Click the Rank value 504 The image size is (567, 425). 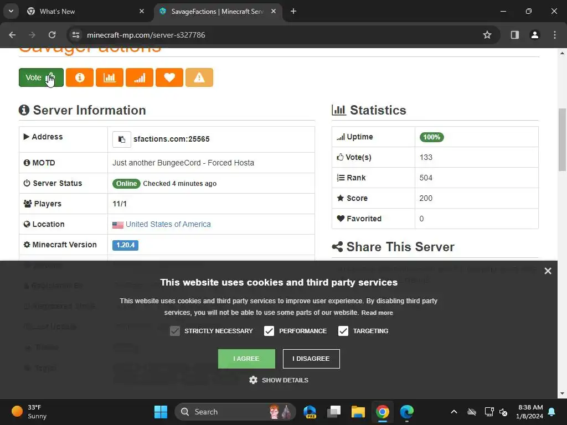point(426,178)
